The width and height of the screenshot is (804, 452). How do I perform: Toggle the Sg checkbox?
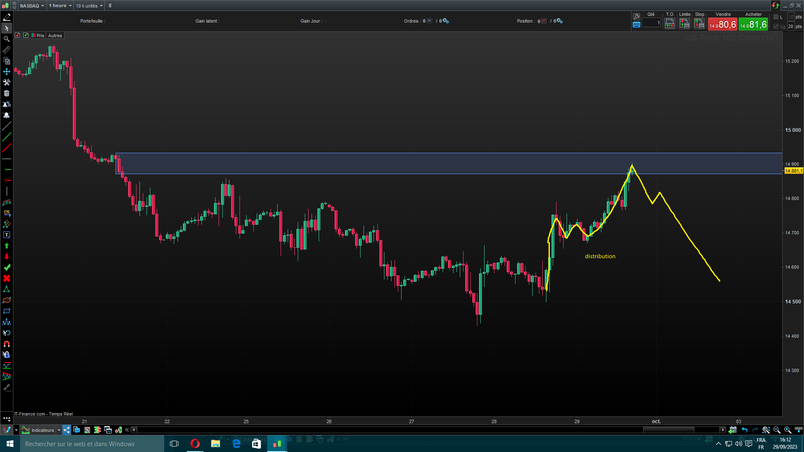776,26
